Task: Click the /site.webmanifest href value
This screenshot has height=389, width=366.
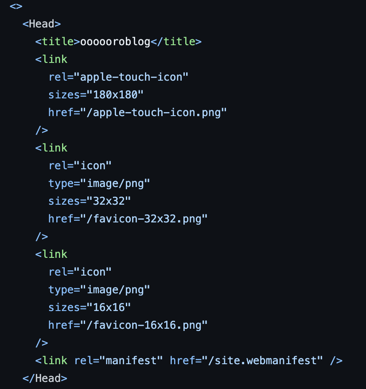Action: [262, 361]
